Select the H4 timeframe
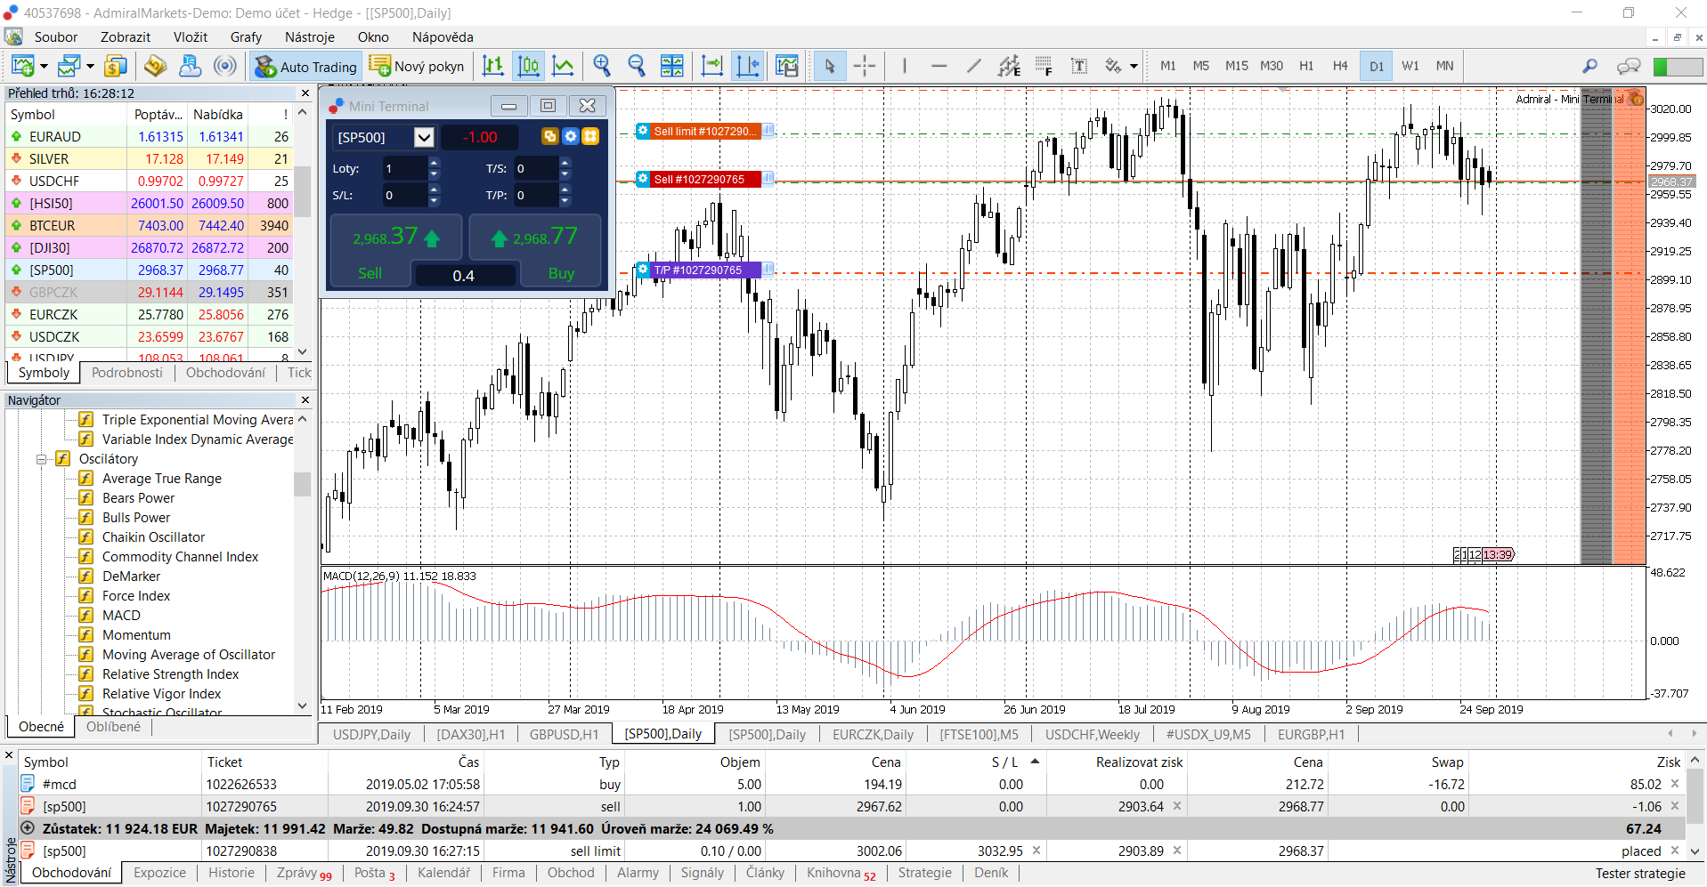 click(1340, 66)
